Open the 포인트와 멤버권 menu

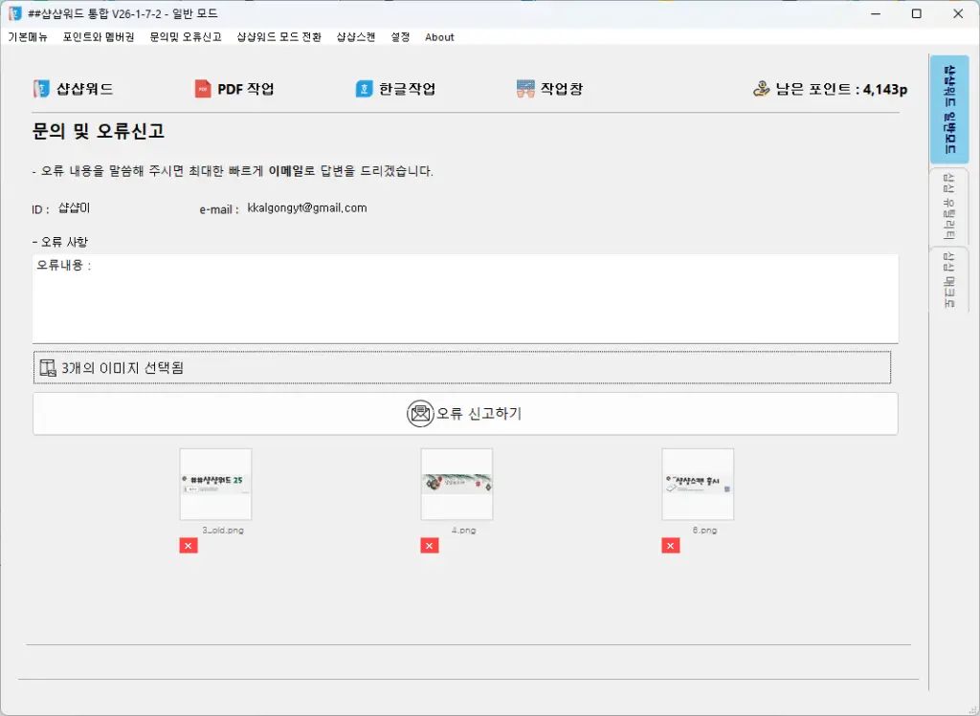click(x=99, y=37)
